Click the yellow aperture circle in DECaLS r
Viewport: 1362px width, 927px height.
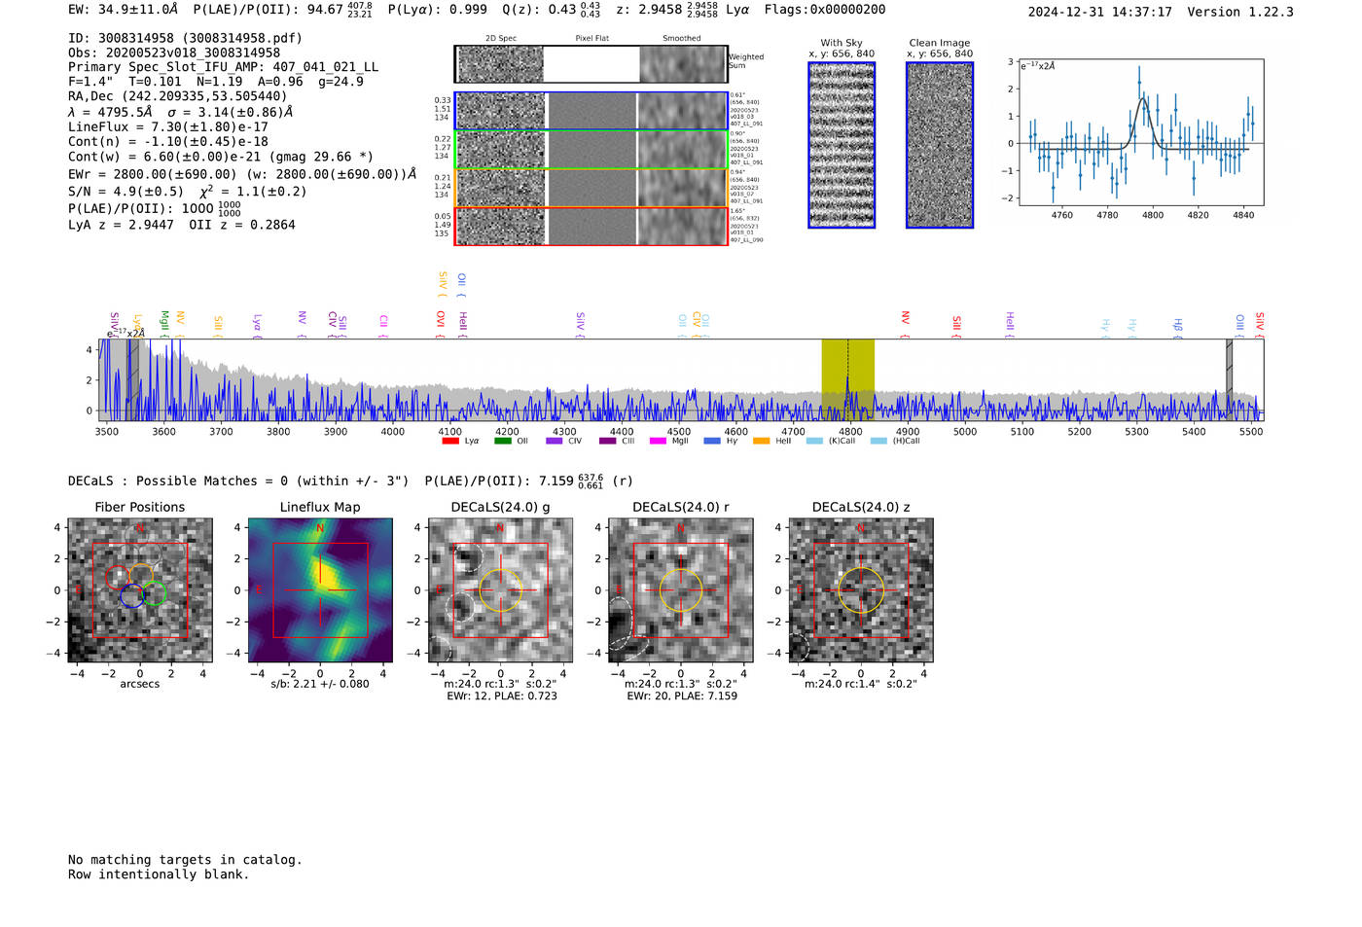681,590
